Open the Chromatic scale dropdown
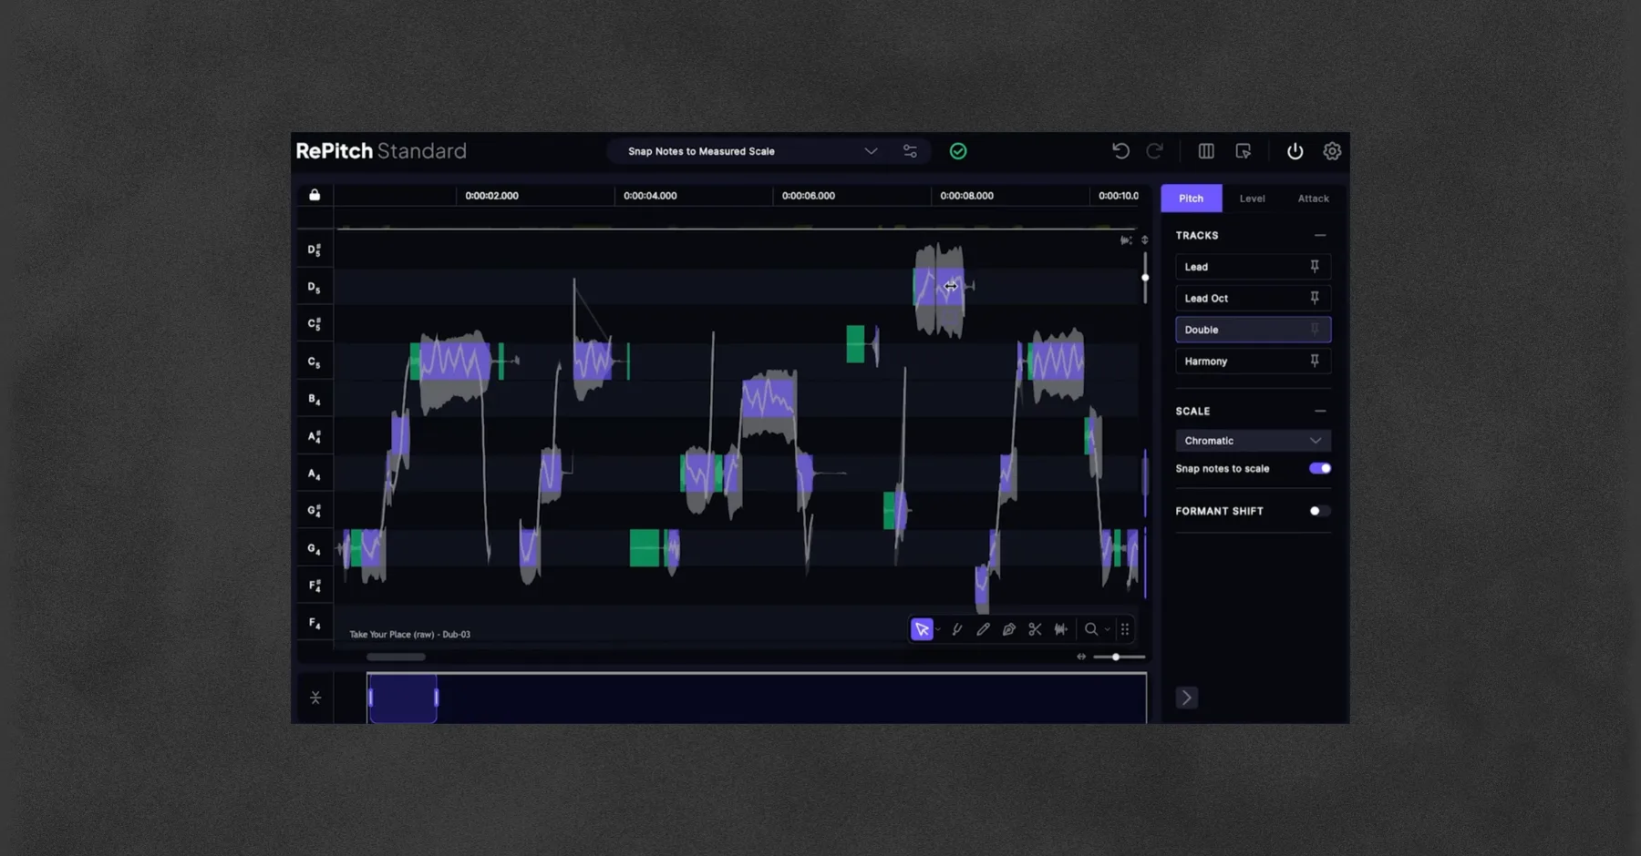This screenshot has height=856, width=1641. [1253, 441]
